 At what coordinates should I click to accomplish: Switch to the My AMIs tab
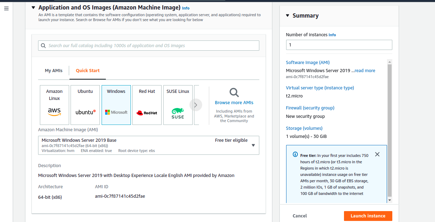pos(54,71)
